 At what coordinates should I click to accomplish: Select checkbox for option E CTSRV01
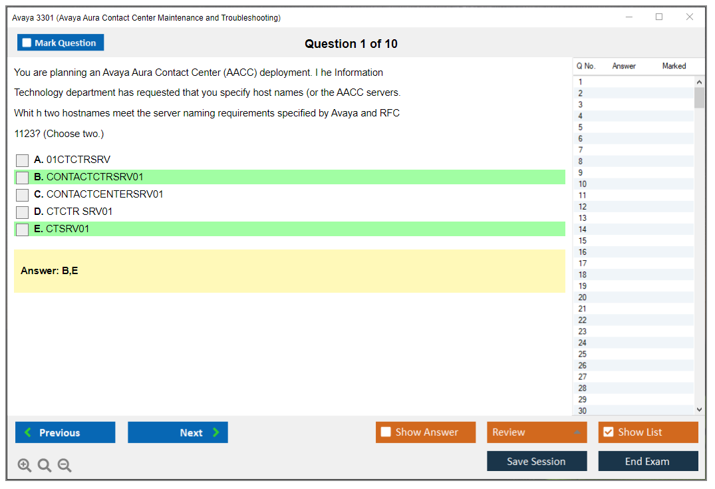click(x=23, y=230)
